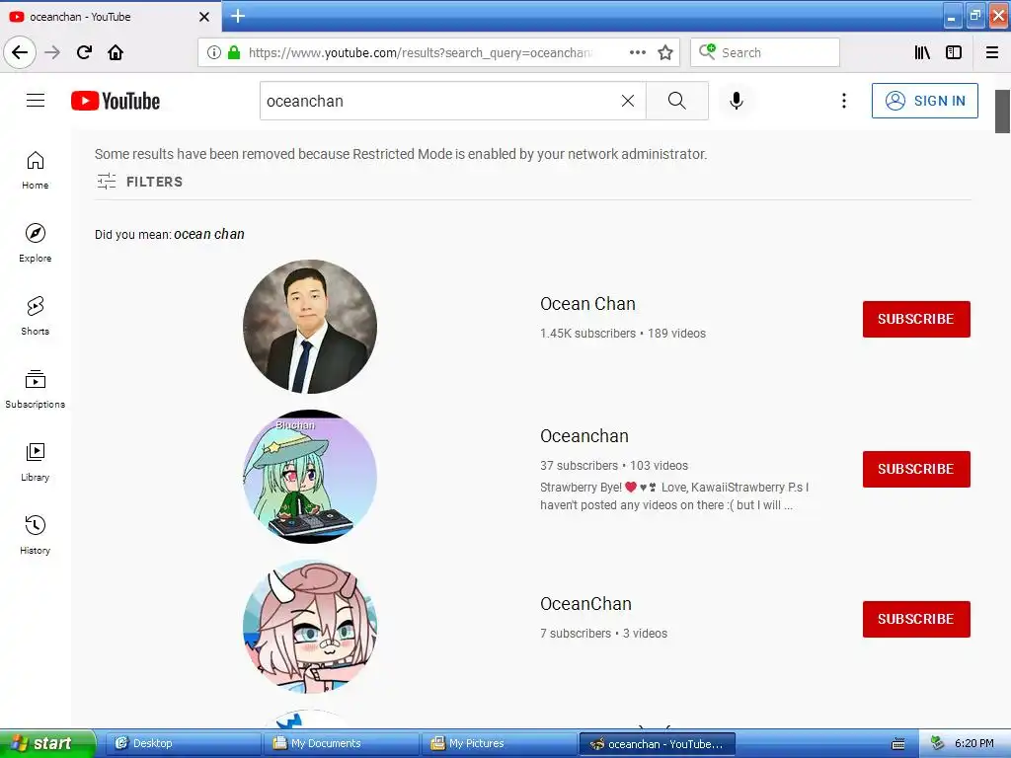The width and height of the screenshot is (1011, 758).
Task: Toggle the browser sidebar icon
Action: click(954, 52)
